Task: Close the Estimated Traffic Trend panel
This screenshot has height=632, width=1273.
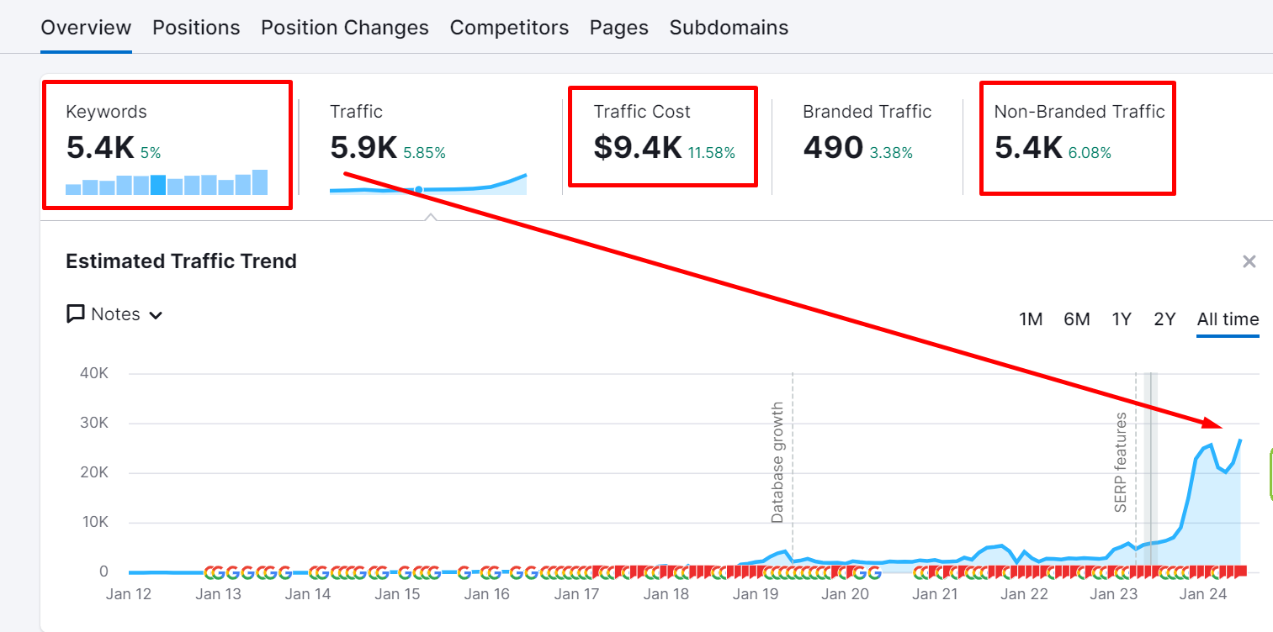Action: (x=1249, y=261)
